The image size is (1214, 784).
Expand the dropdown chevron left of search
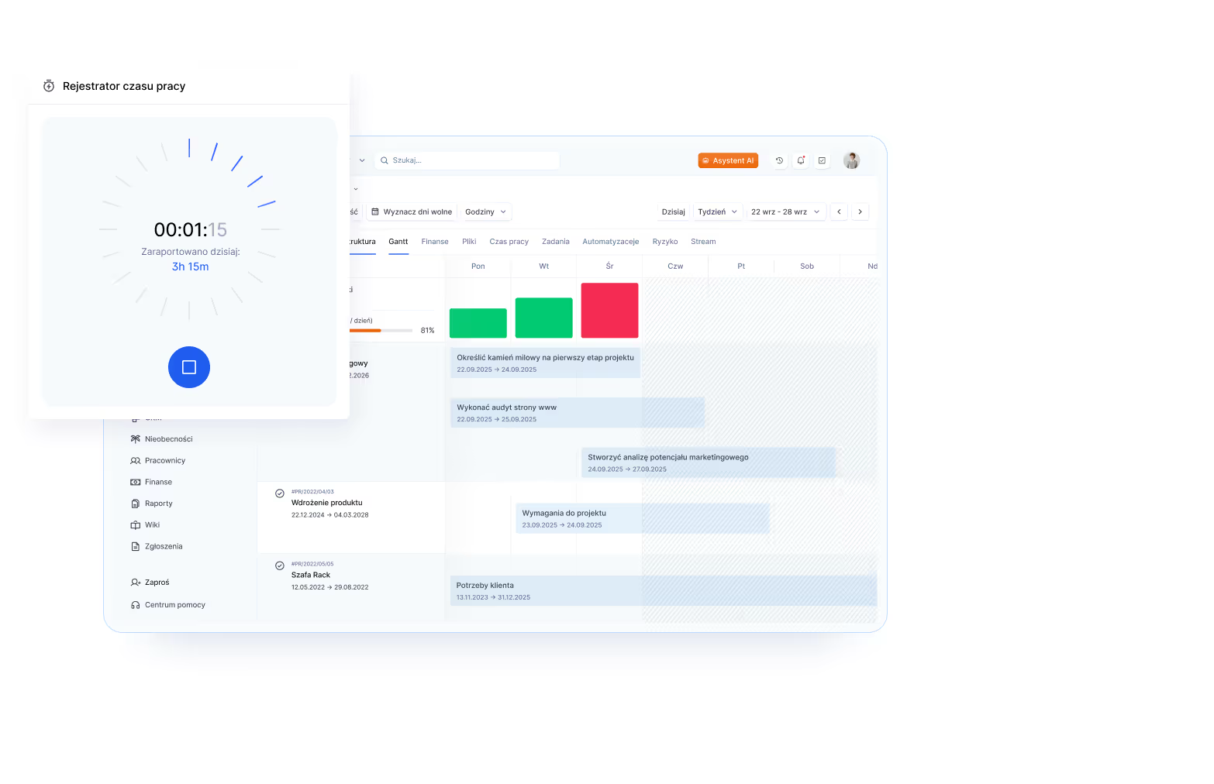[362, 160]
